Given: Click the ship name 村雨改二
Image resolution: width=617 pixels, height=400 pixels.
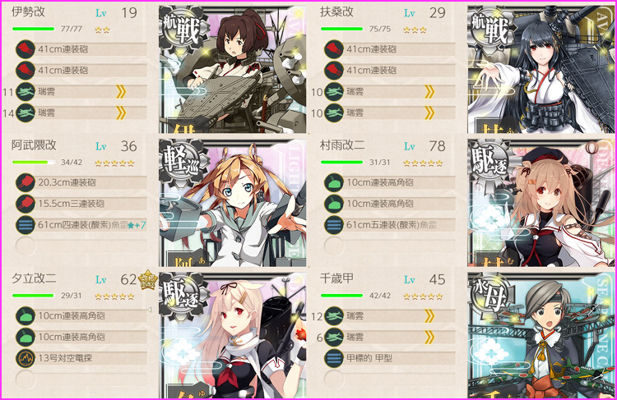Looking at the screenshot, I should (x=342, y=145).
